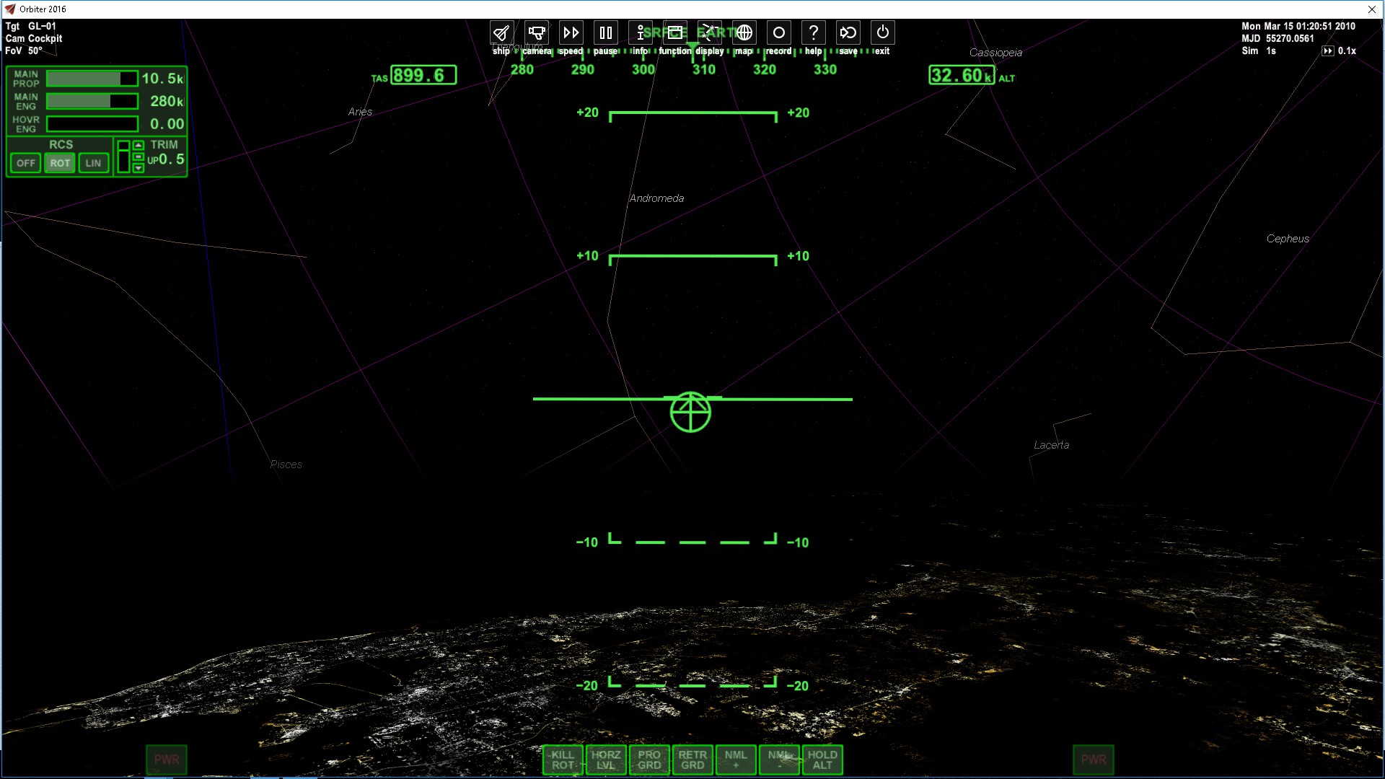Click the Aries constellation label
Viewport: 1385px width, 779px height.
point(360,112)
